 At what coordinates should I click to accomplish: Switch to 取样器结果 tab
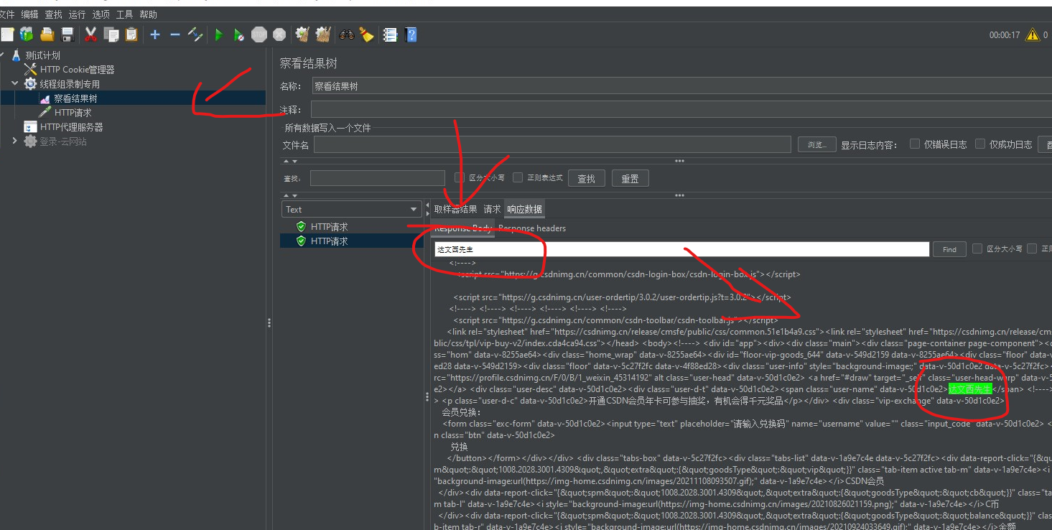click(455, 209)
